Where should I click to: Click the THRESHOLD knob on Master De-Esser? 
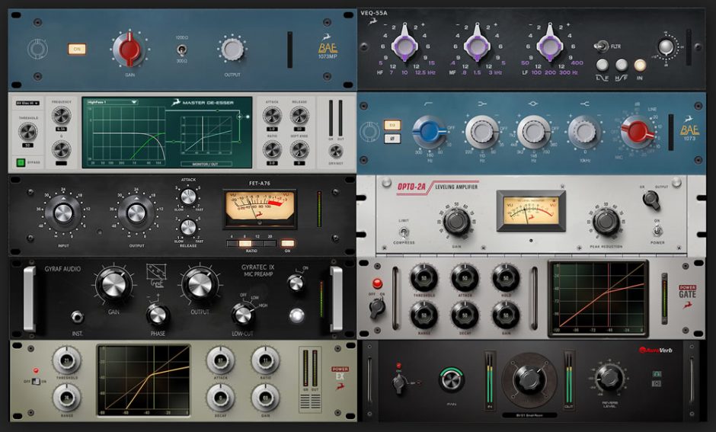(x=28, y=132)
